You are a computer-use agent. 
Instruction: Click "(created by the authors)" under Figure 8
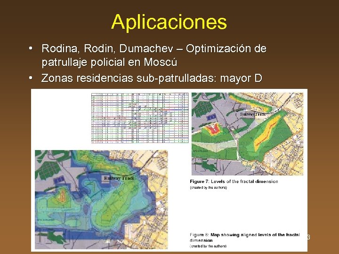(208, 246)
